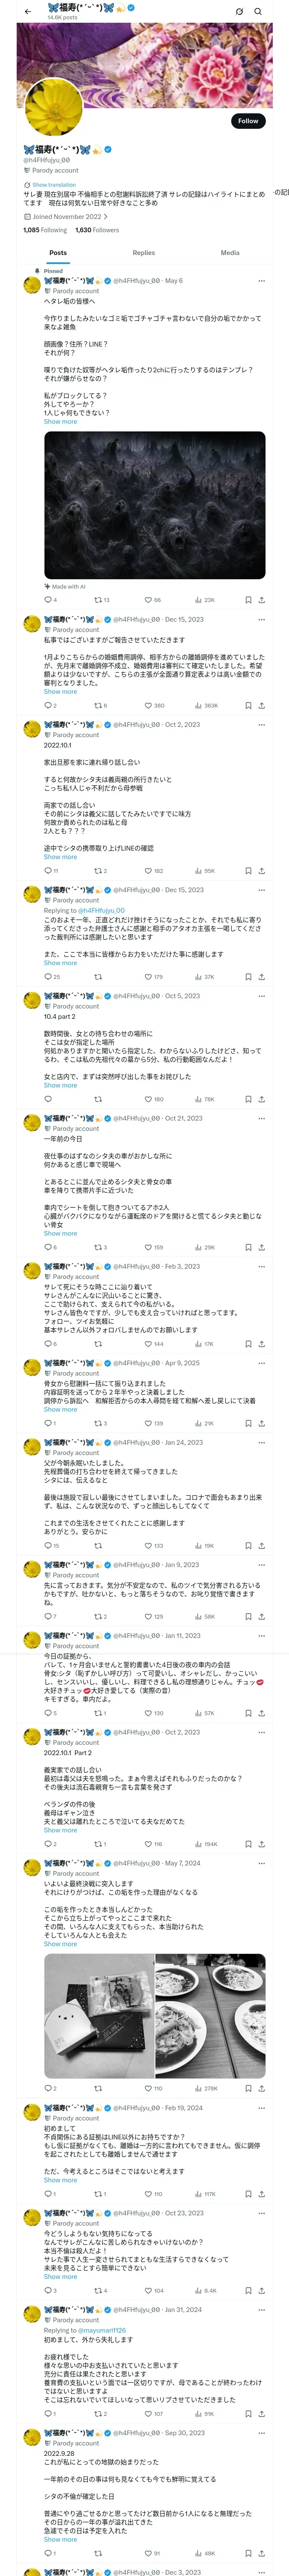The image size is (289, 2576).
Task: Repost the pinned post with 13 reposts
Action: [x=101, y=600]
